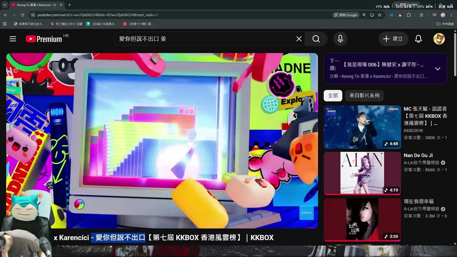This screenshot has width=457, height=257.
Task: Open a new browser tab
Action: pyautogui.click(x=69, y=5)
